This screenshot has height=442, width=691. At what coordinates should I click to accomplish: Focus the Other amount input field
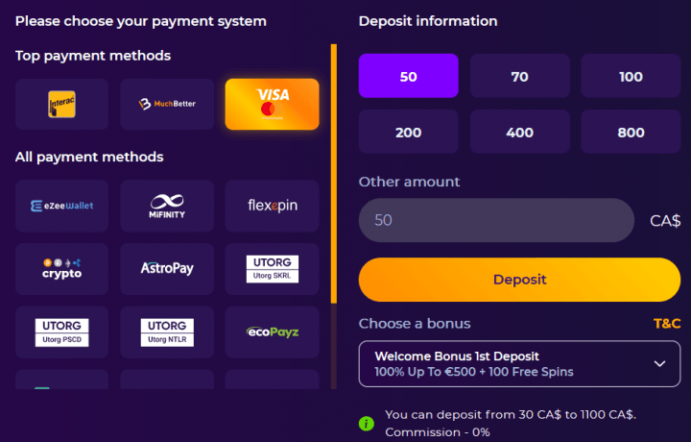coord(496,220)
